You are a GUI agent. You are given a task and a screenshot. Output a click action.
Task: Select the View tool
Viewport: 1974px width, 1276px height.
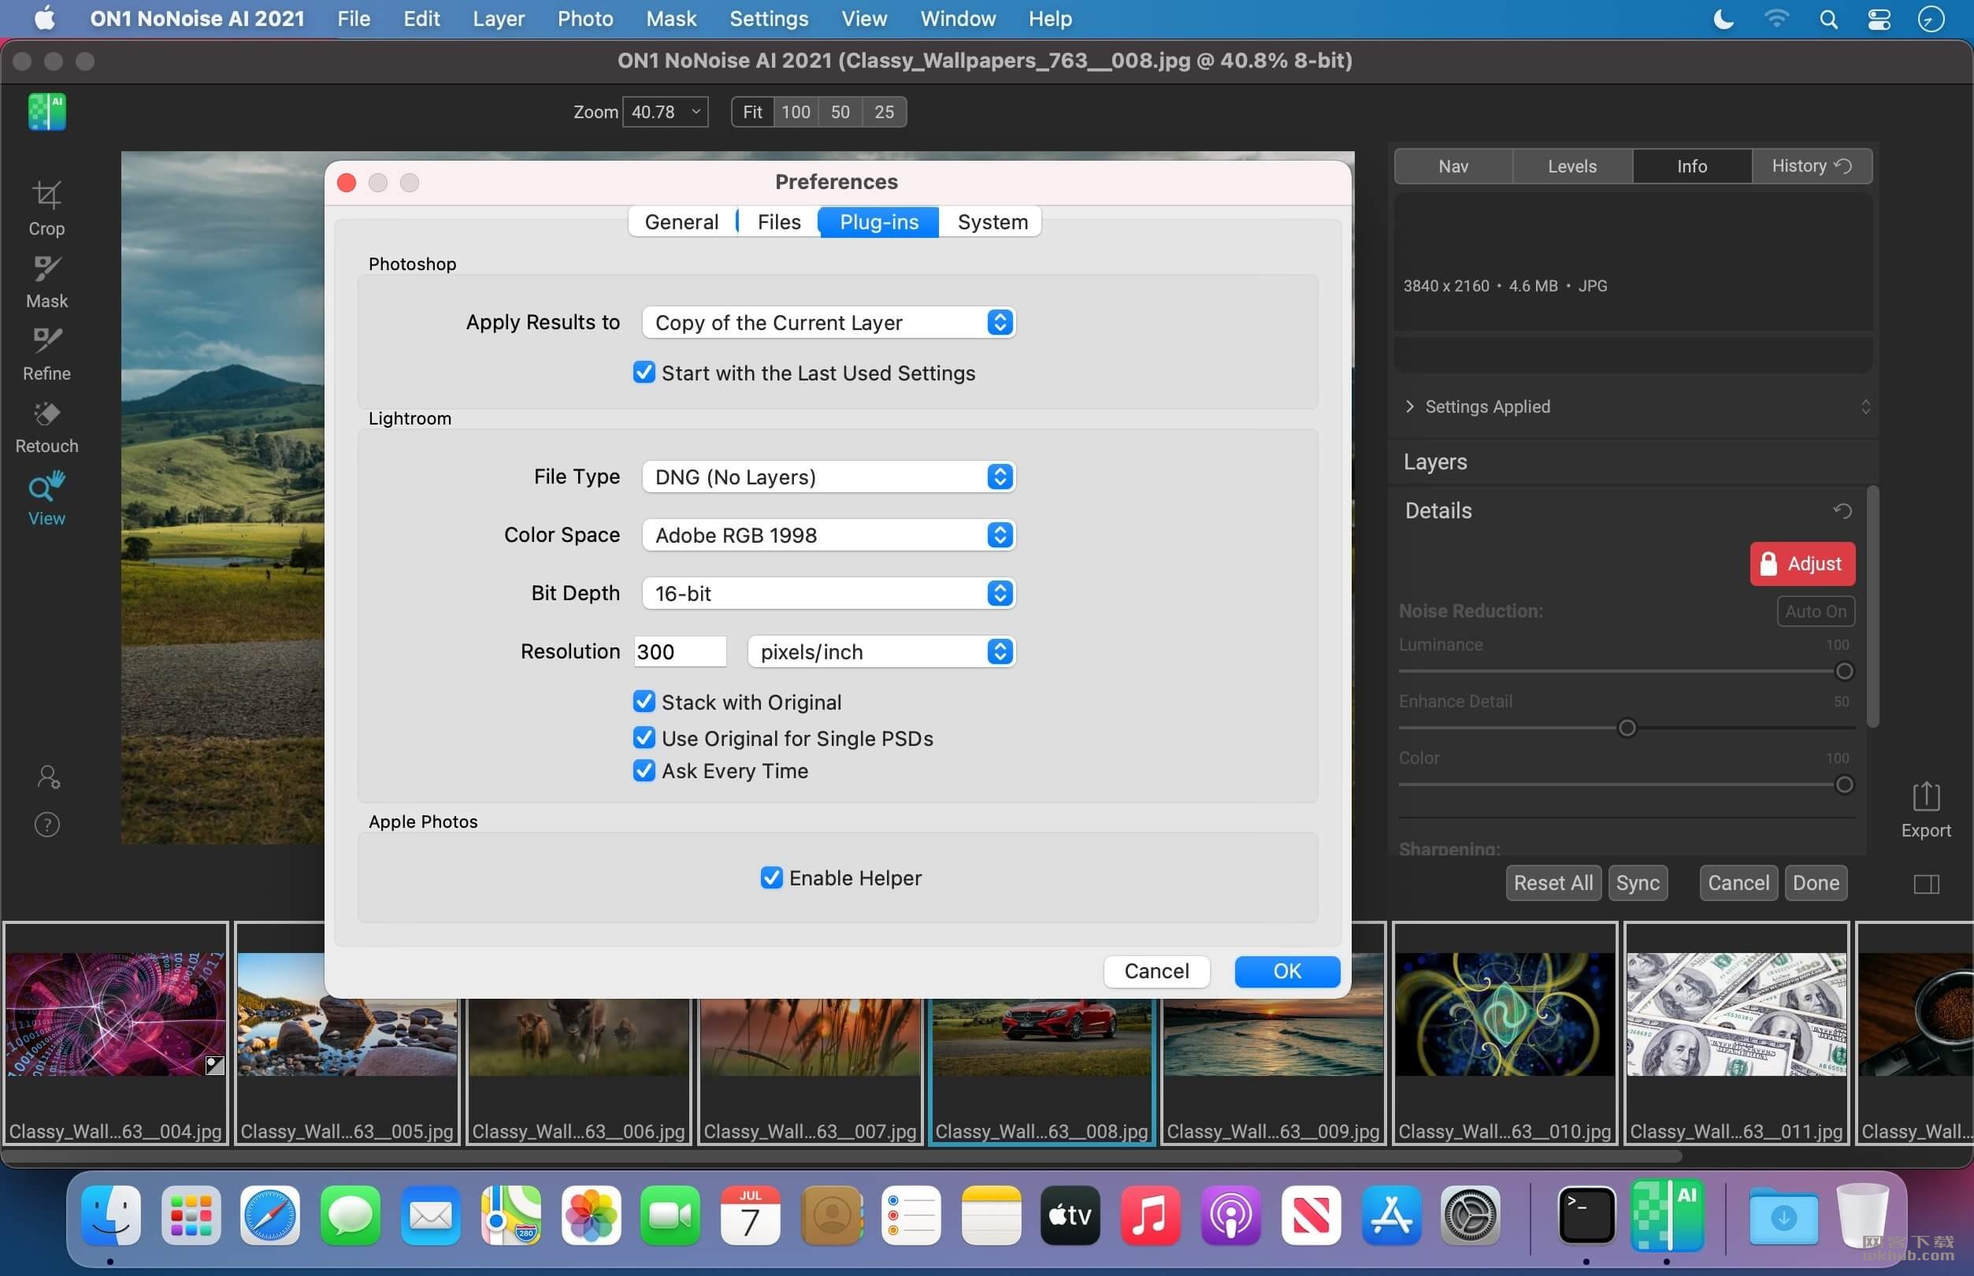[x=46, y=499]
